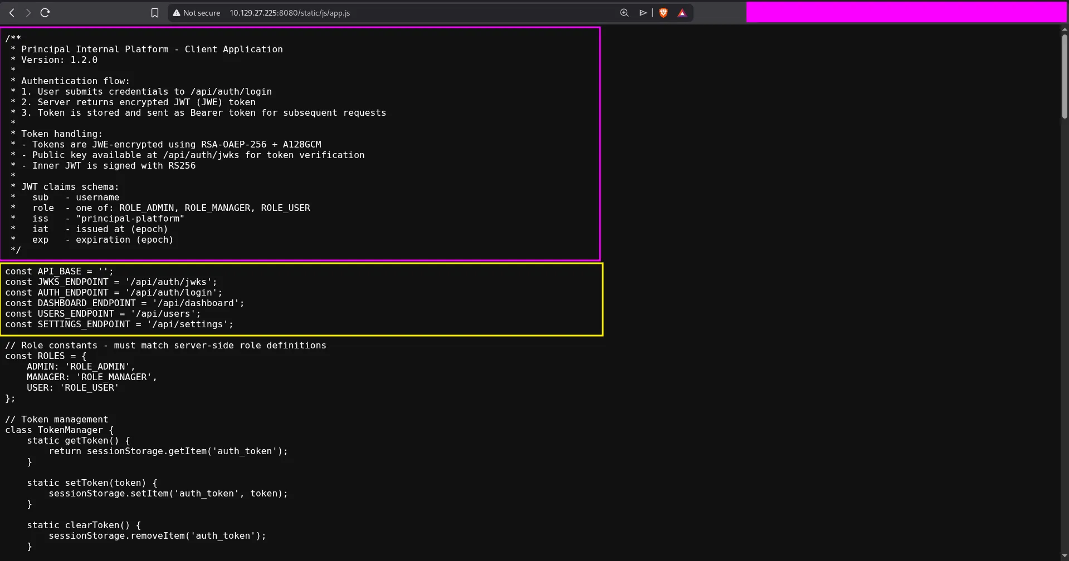Open the zoom magnifier in address bar
This screenshot has width=1069, height=561.
coord(624,13)
